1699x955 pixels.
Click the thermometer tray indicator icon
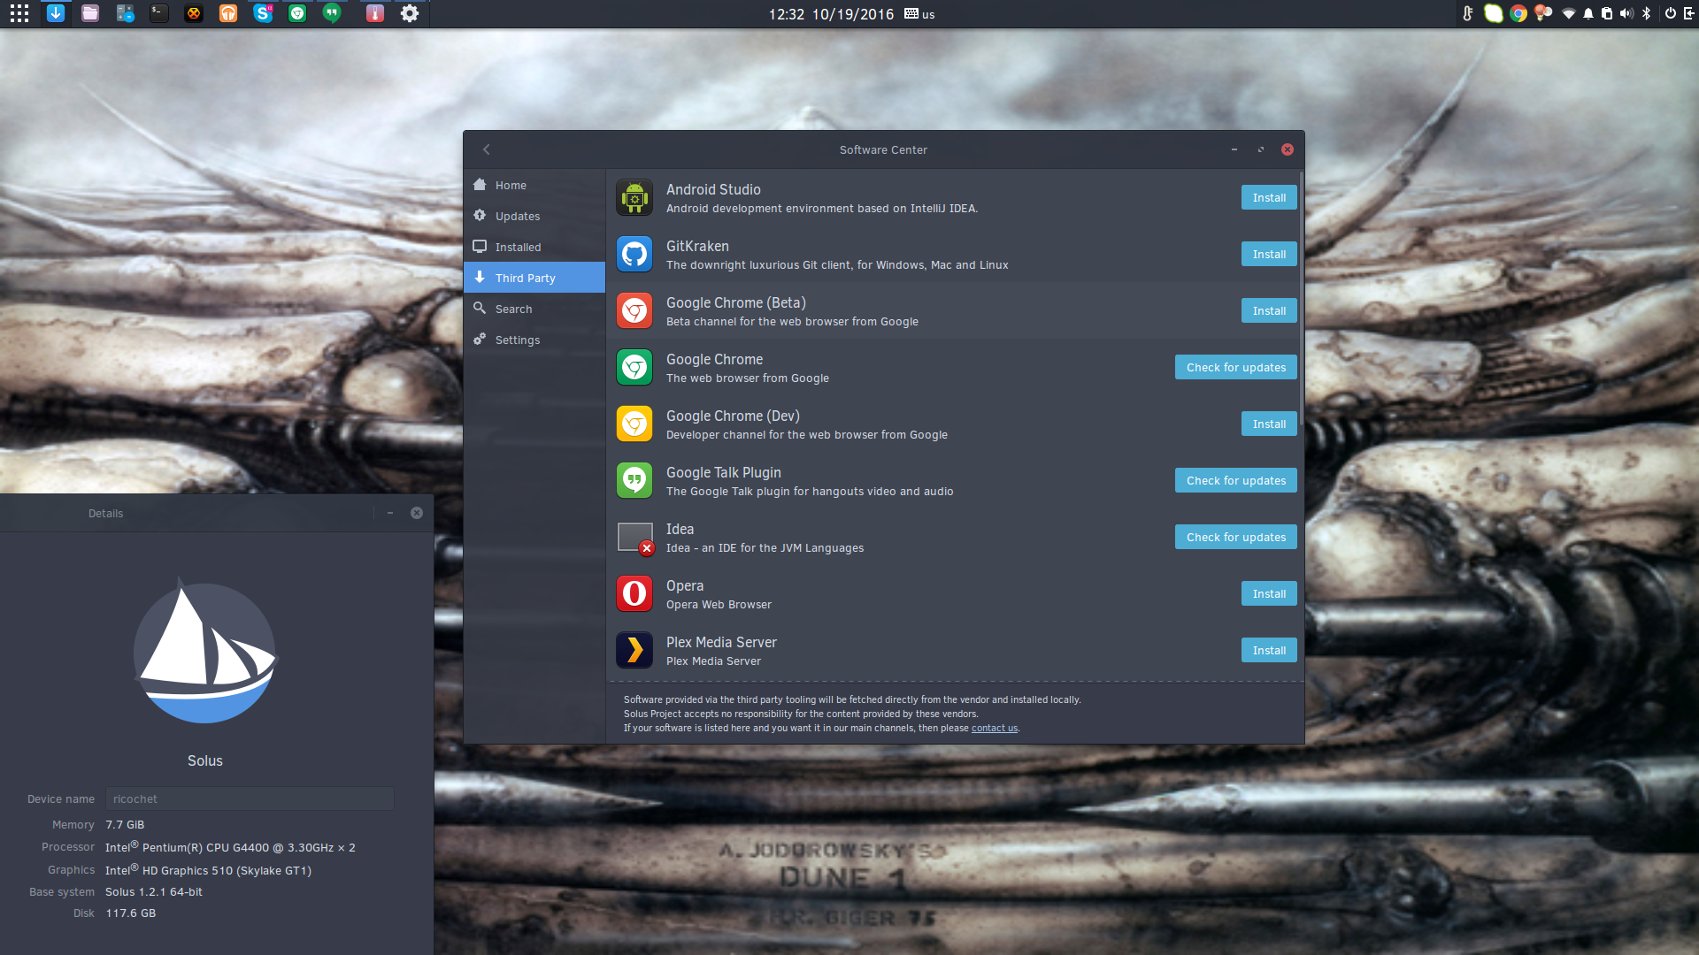[1468, 13]
